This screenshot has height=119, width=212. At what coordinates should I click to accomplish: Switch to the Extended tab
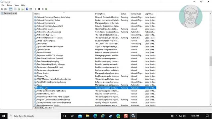tap(39, 108)
